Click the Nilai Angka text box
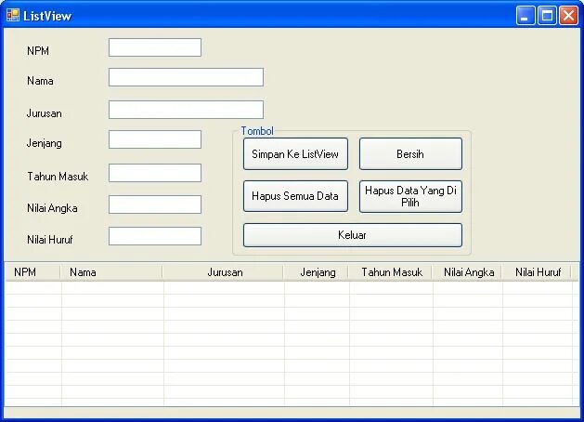Image resolution: width=584 pixels, height=422 pixels. click(x=155, y=205)
